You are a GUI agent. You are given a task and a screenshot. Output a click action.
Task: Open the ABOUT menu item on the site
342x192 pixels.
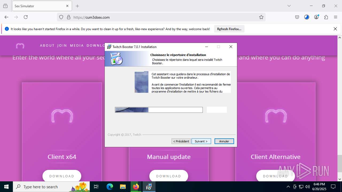point(47,46)
